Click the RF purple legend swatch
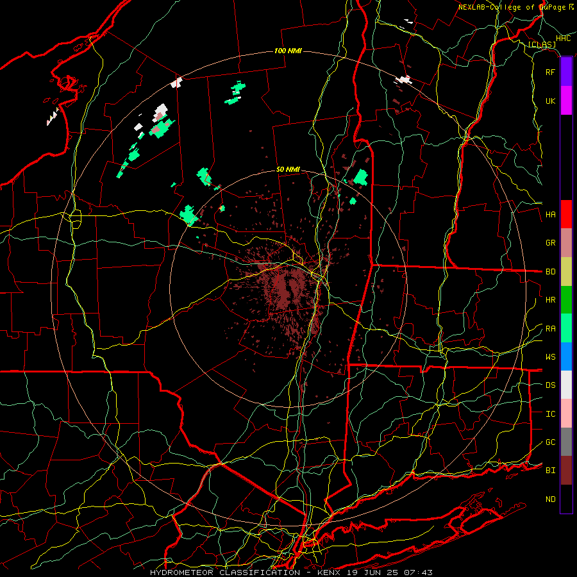577x577 pixels. 566,72
